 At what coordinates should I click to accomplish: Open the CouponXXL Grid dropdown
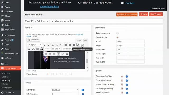[53, 49]
